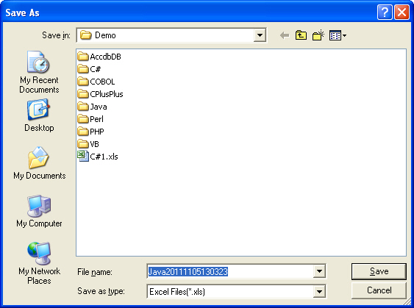Expand the Save in folder dropdown
The image size is (414, 308).
click(260, 35)
